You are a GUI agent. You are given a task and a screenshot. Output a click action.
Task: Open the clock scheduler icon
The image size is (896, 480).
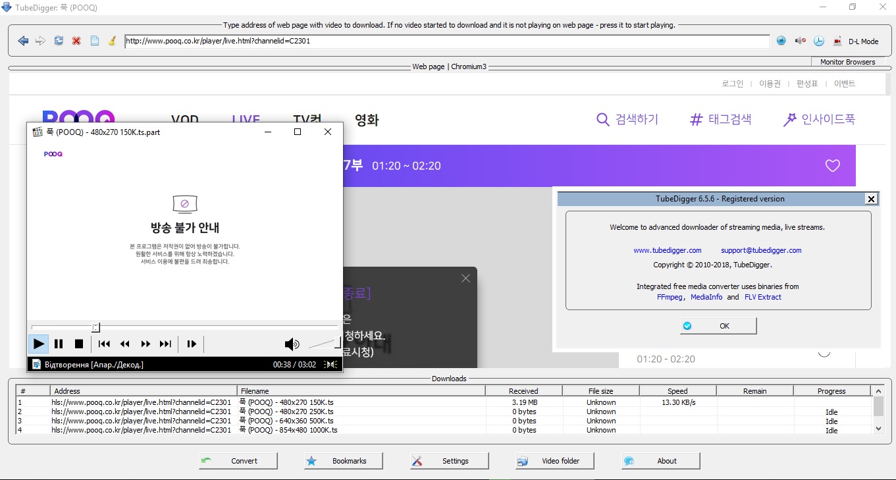point(819,41)
